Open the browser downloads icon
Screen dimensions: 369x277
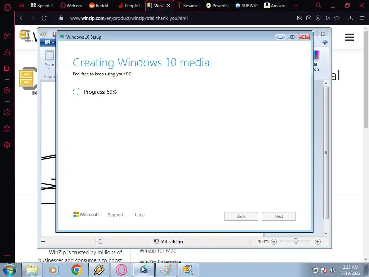click(350, 18)
